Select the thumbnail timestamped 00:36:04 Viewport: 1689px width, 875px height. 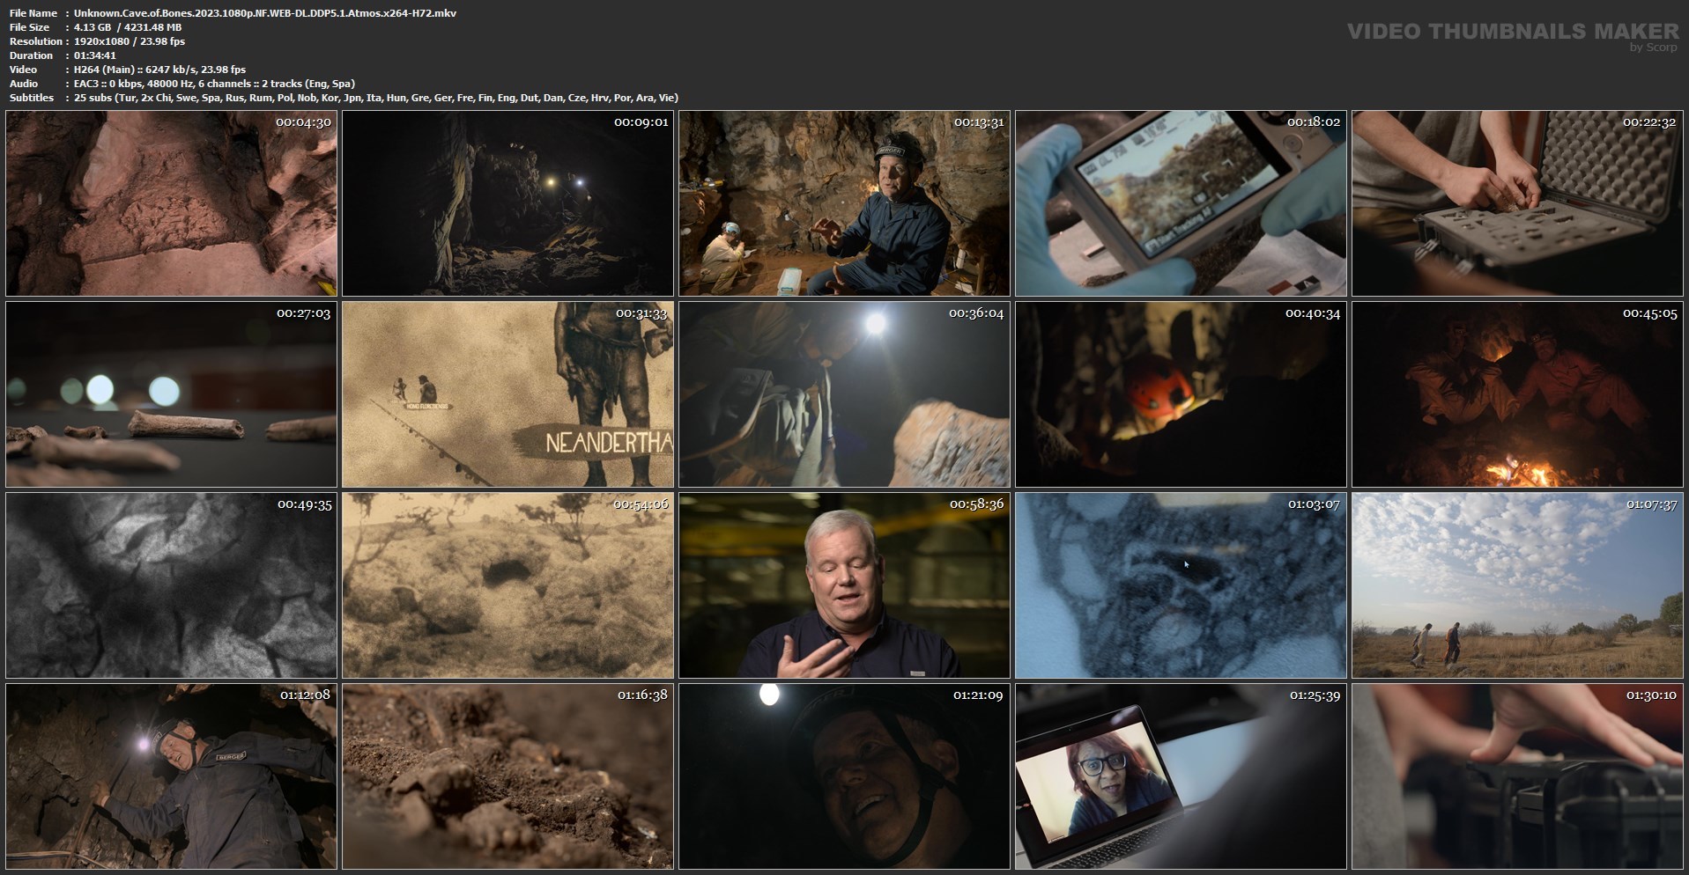[x=844, y=394]
